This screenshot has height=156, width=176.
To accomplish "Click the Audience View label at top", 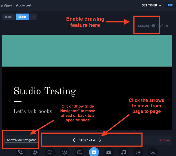I will point(6,5).
